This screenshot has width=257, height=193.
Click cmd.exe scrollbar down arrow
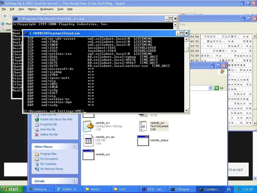(186, 111)
